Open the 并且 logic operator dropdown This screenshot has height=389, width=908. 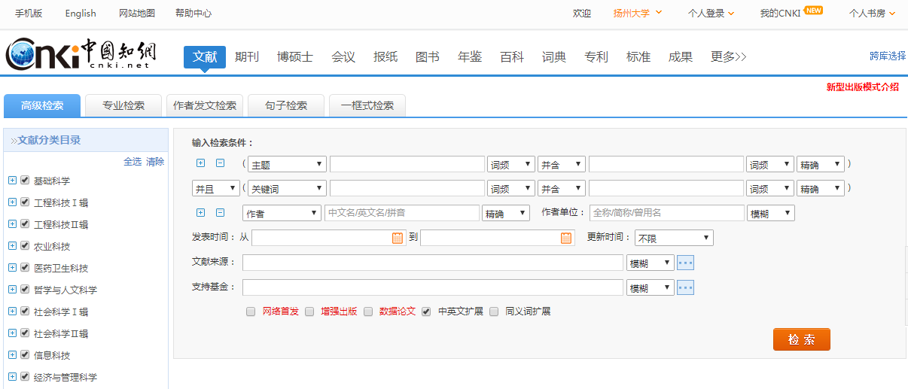216,189
